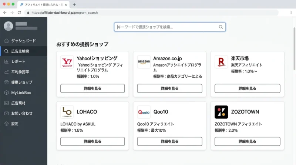This screenshot has width=296, height=165.
Task: Open ダッシュボード in the sidebar
Action: 24,41
